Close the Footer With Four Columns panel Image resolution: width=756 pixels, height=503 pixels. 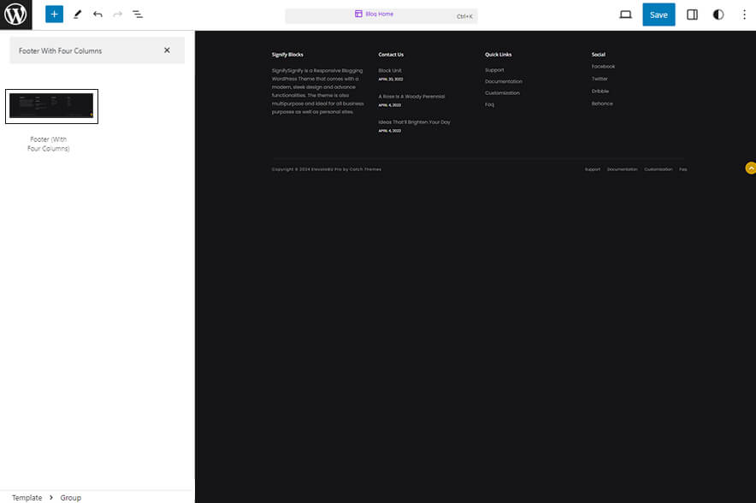(168, 50)
